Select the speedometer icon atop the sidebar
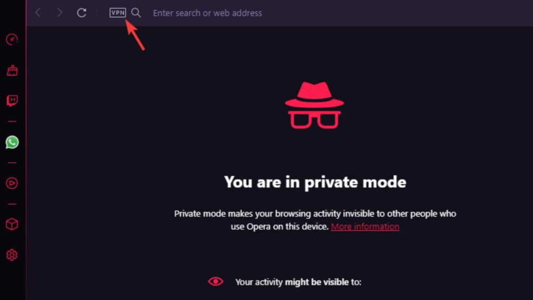 [11, 39]
